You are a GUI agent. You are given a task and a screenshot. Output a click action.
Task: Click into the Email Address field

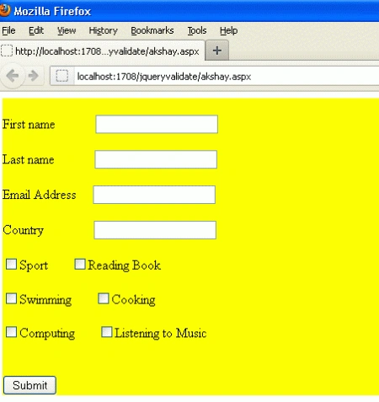pos(154,195)
